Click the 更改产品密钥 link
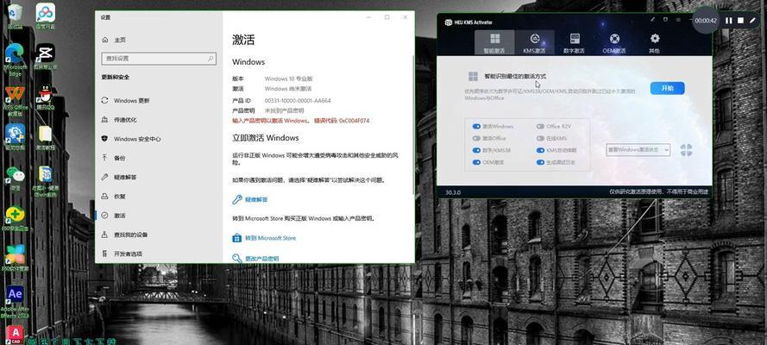 pos(256,259)
